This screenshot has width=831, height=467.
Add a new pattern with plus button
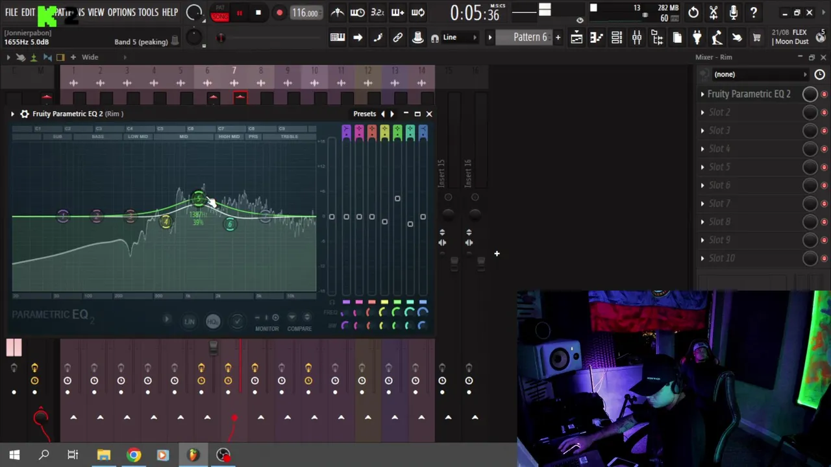(x=558, y=38)
